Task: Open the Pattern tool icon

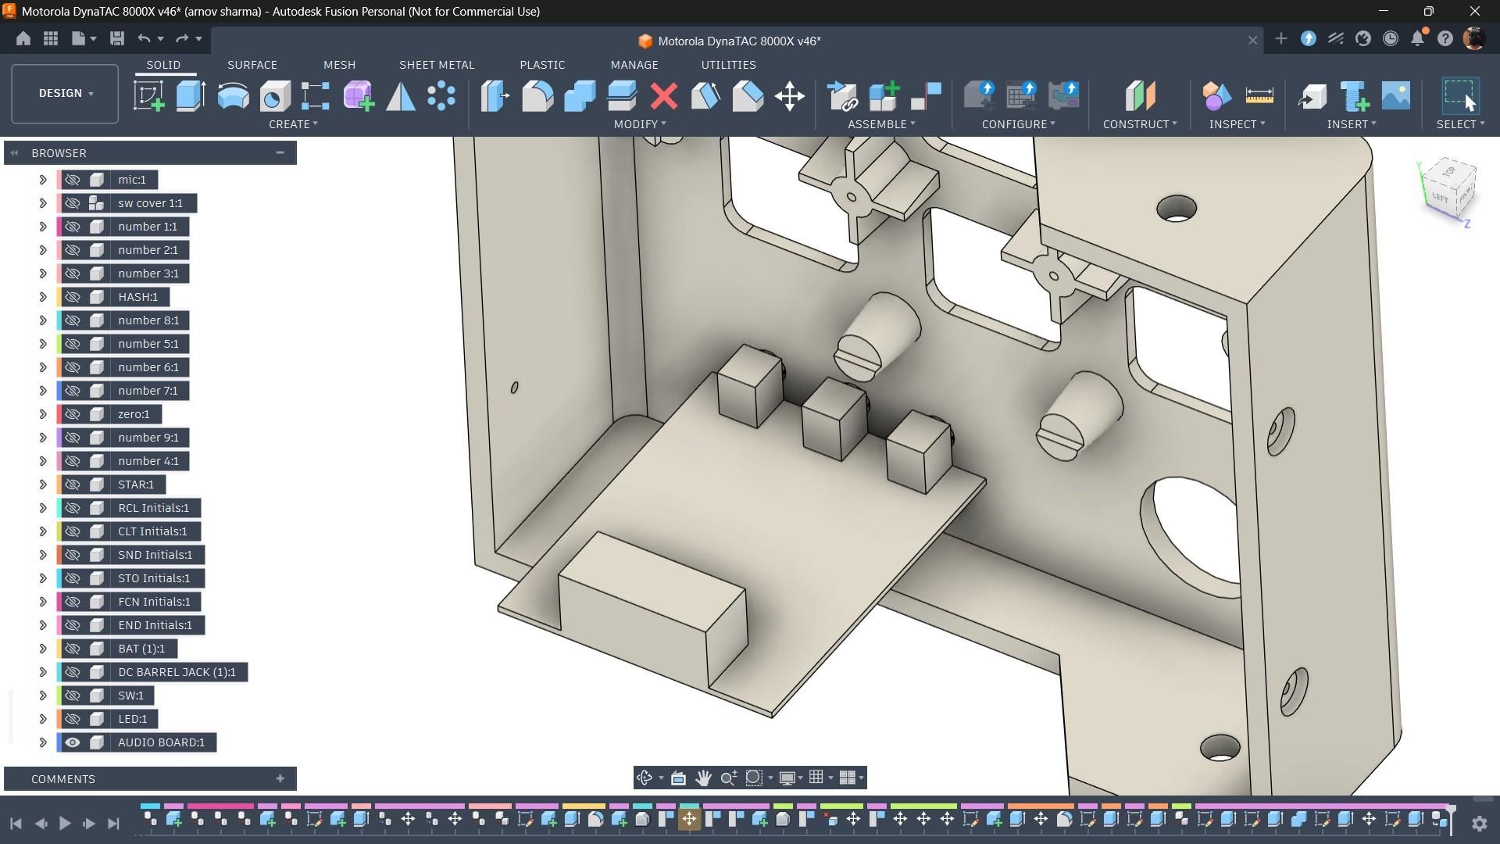Action: coord(441,96)
